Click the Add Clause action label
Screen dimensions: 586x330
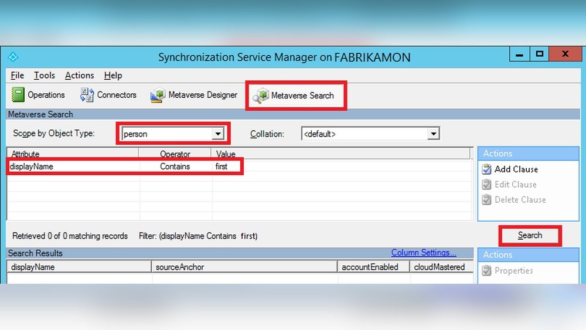[516, 169]
